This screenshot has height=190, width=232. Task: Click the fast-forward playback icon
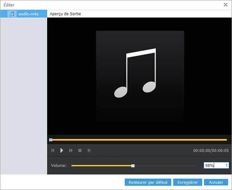[x=71, y=150]
